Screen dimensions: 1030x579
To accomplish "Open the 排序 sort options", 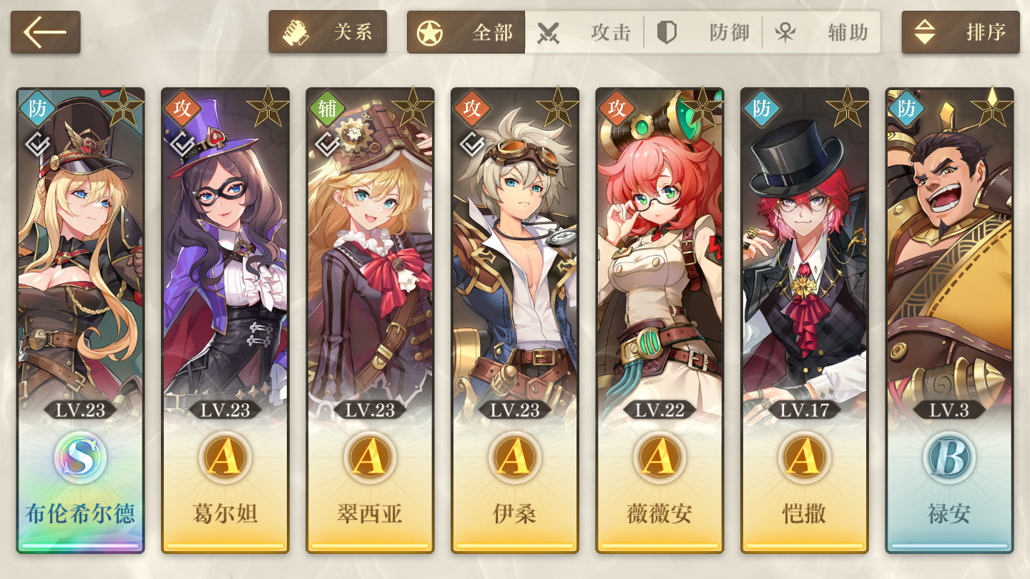I will pyautogui.click(x=961, y=32).
